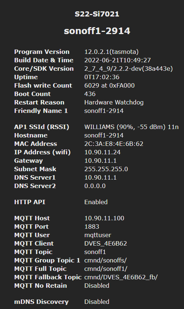Select value 2_7_4_9/2.2.2-dev(38a443e)
The width and height of the screenshot is (184, 309).
pyautogui.click(x=129, y=69)
